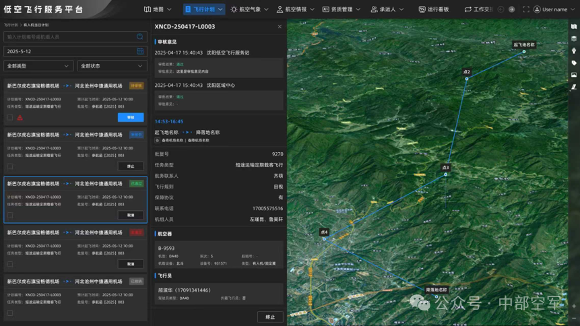Select the tag icon on map toolbar
Viewport: 580px width, 326px height.
click(574, 63)
